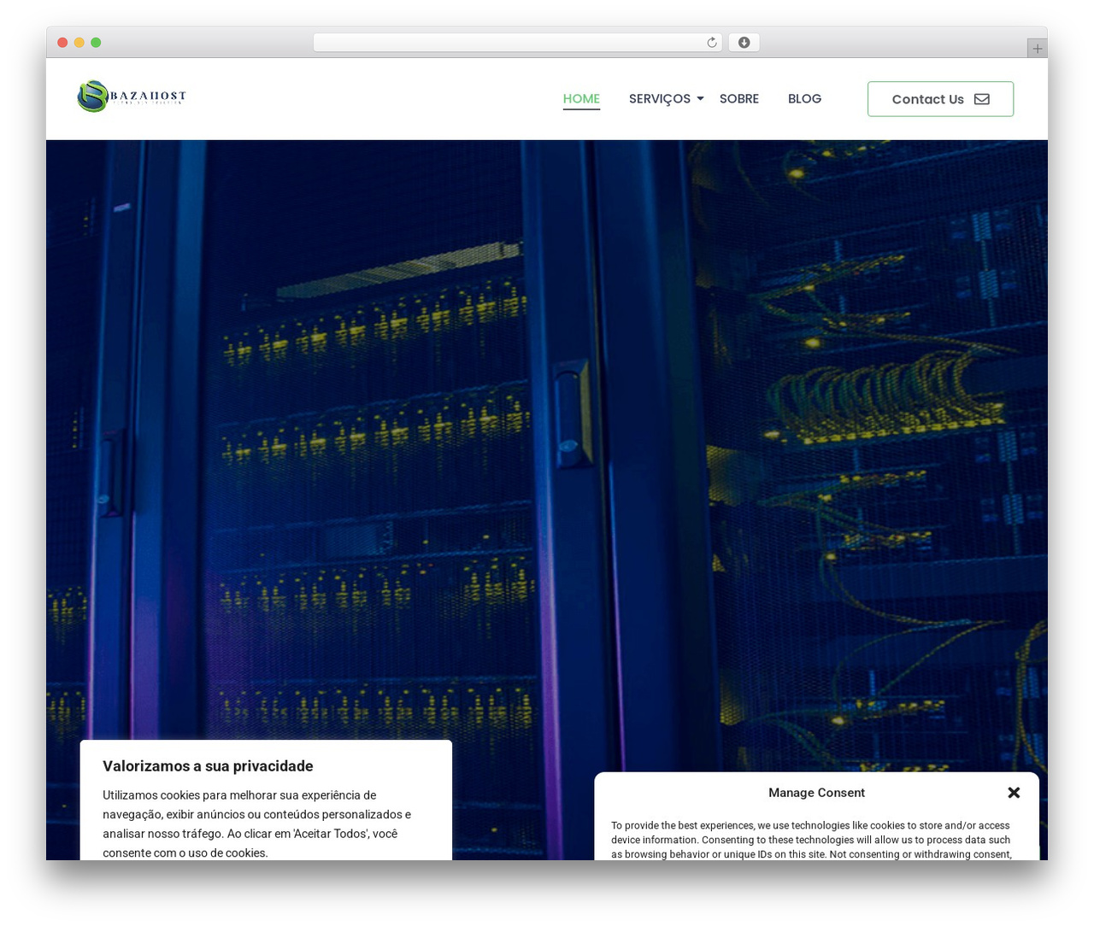Focus the browser address bar
Image resolution: width=1094 pixels, height=926 pixels.
click(517, 43)
